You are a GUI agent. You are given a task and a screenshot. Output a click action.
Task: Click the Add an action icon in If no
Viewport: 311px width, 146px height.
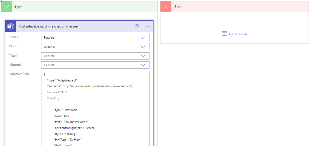tap(224, 34)
